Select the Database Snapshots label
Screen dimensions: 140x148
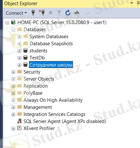tap(51, 44)
